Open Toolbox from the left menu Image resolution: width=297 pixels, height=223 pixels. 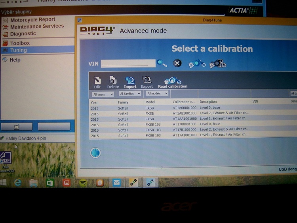20,43
